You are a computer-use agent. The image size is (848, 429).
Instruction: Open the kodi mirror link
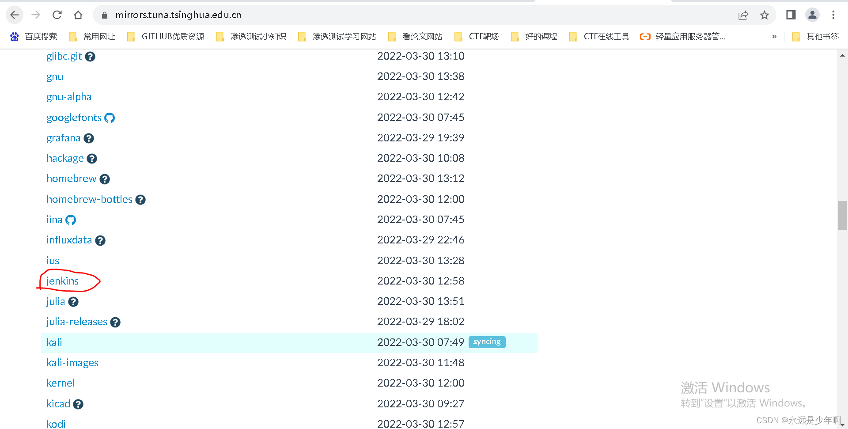(x=56, y=424)
